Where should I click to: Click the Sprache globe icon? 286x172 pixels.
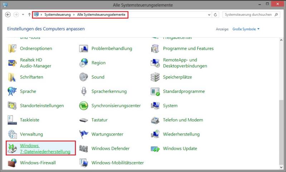pos(12,91)
